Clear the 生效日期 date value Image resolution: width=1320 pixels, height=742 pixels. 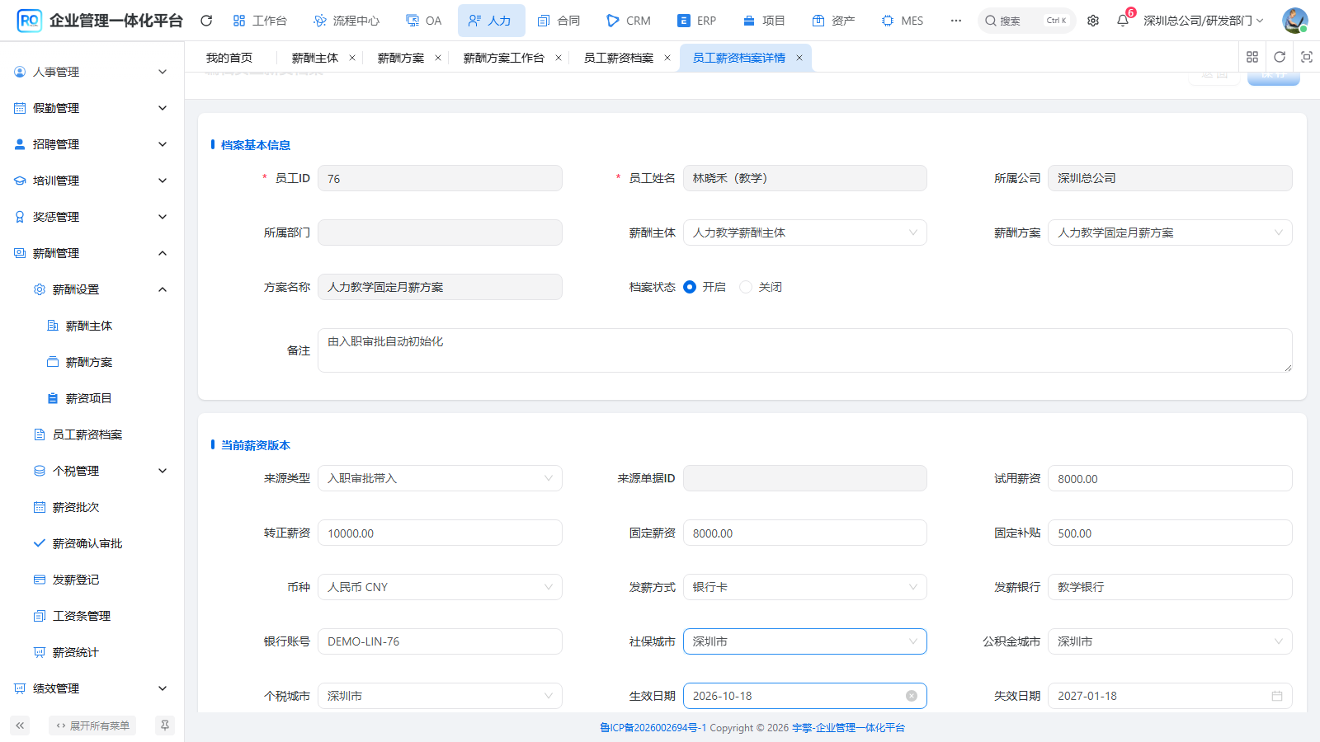(x=912, y=696)
